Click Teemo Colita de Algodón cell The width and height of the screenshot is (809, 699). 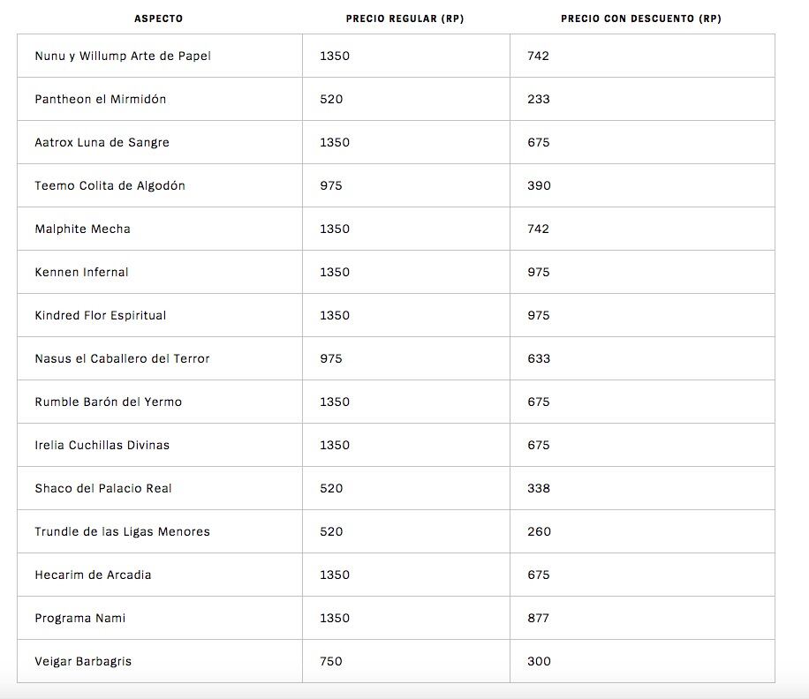pos(110,185)
